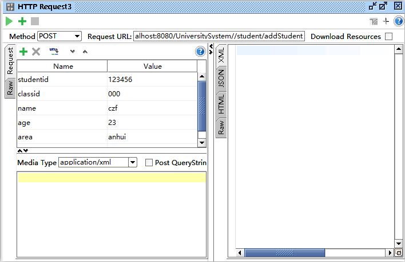
Task: Click parameter table scroll up arrow
Action: (202, 76)
